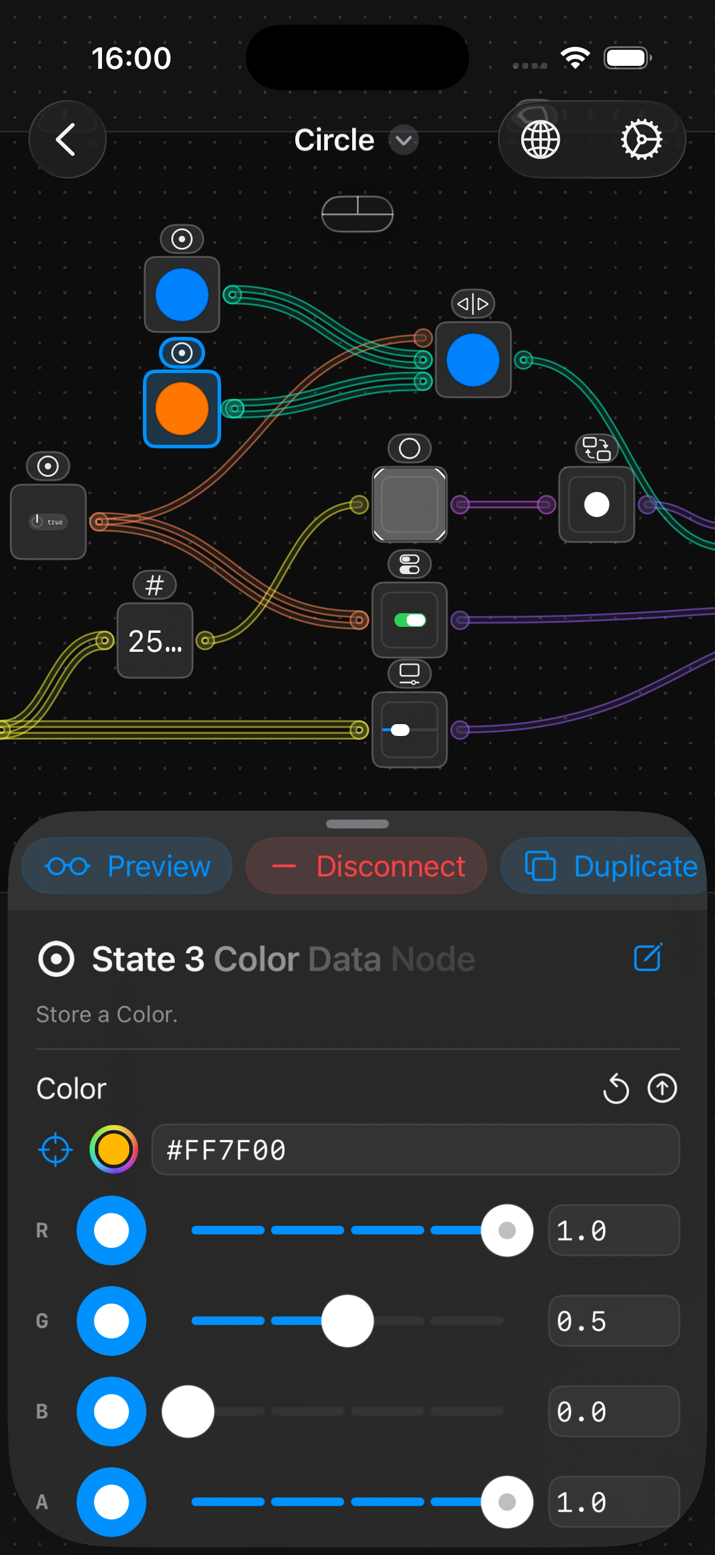Toggle the R channel radio button
The height and width of the screenshot is (1555, 715).
click(111, 1230)
